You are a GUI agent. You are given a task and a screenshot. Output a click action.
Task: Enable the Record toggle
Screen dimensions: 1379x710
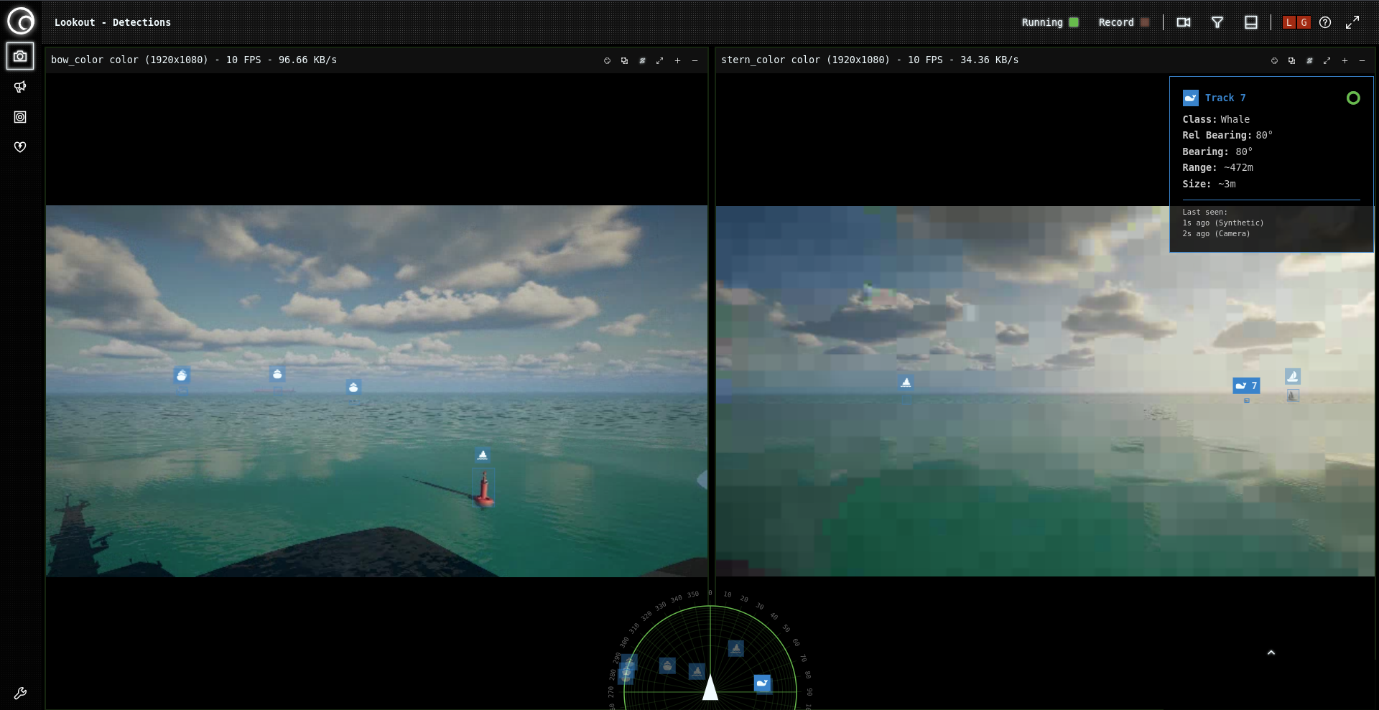click(x=1146, y=22)
